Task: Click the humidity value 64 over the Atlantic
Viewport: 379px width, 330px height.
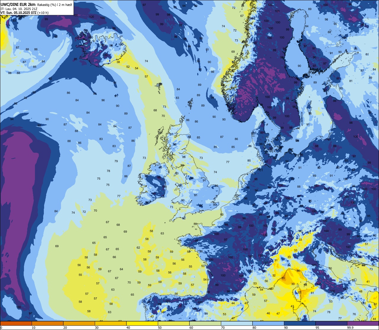Action: [121, 269]
